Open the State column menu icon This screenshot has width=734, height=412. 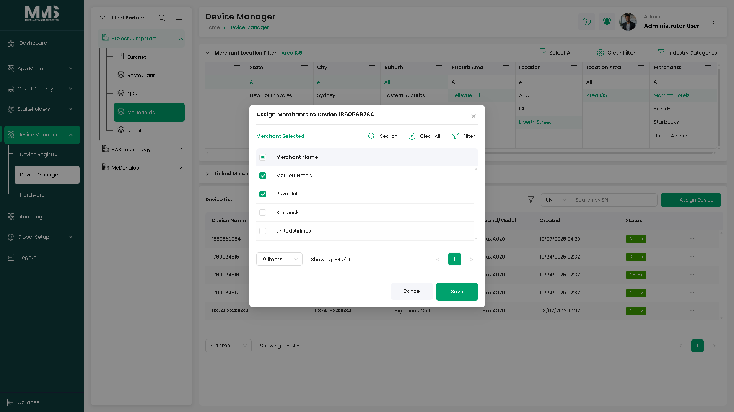pos(304,67)
